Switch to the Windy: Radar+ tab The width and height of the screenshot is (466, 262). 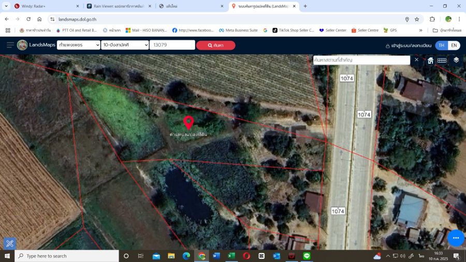click(x=46, y=6)
